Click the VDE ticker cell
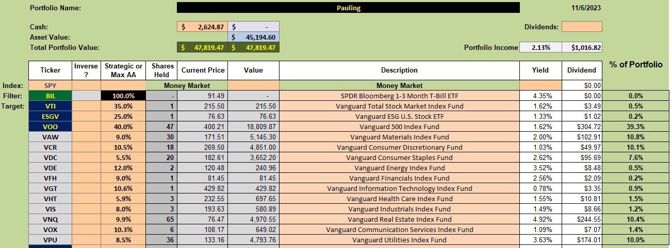The image size is (672, 248). pyautogui.click(x=50, y=168)
